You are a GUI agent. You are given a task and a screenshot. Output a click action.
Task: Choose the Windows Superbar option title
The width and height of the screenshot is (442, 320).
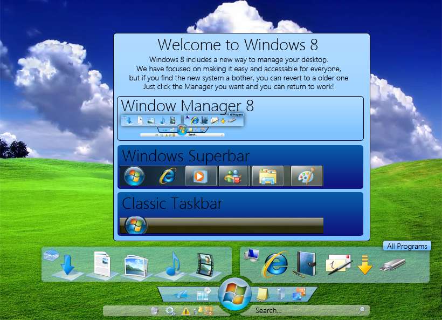point(186,156)
